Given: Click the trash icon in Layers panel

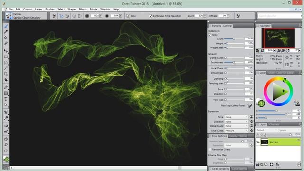Looking at the screenshot, I should click(299, 165).
